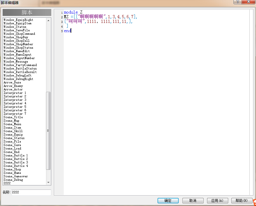Select the 2222 script in list

tap(7, 183)
